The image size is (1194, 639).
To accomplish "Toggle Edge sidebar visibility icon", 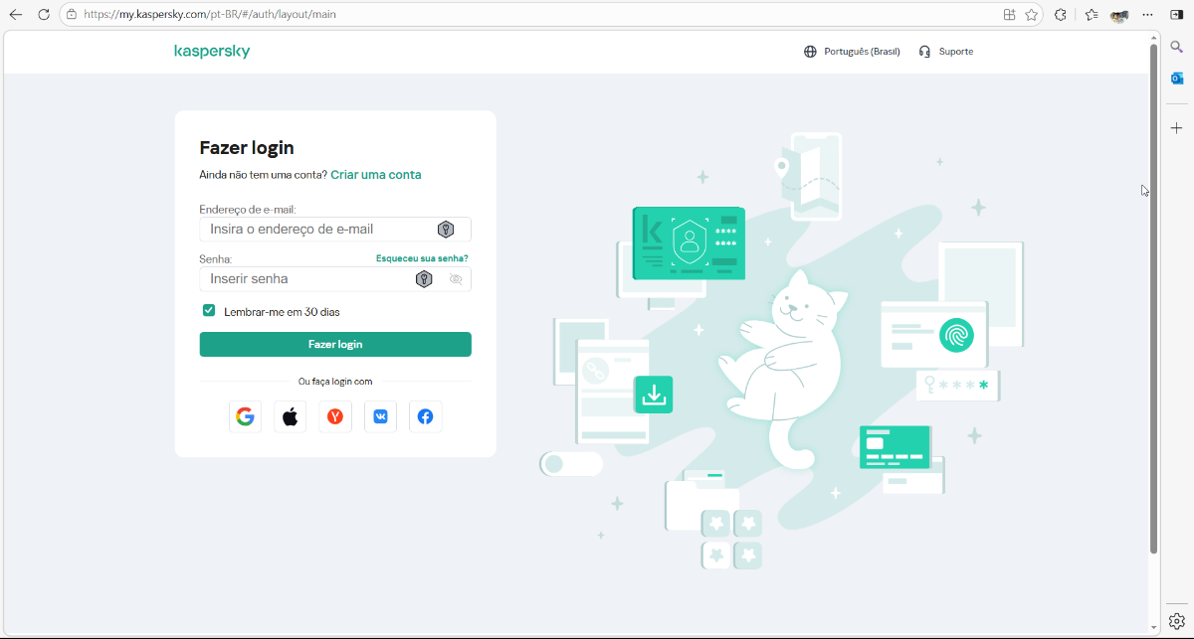I will point(1176,15).
